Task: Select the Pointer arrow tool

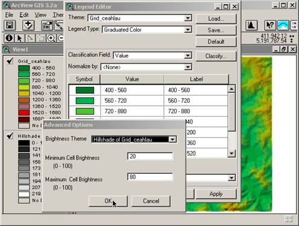Action: coord(19,38)
